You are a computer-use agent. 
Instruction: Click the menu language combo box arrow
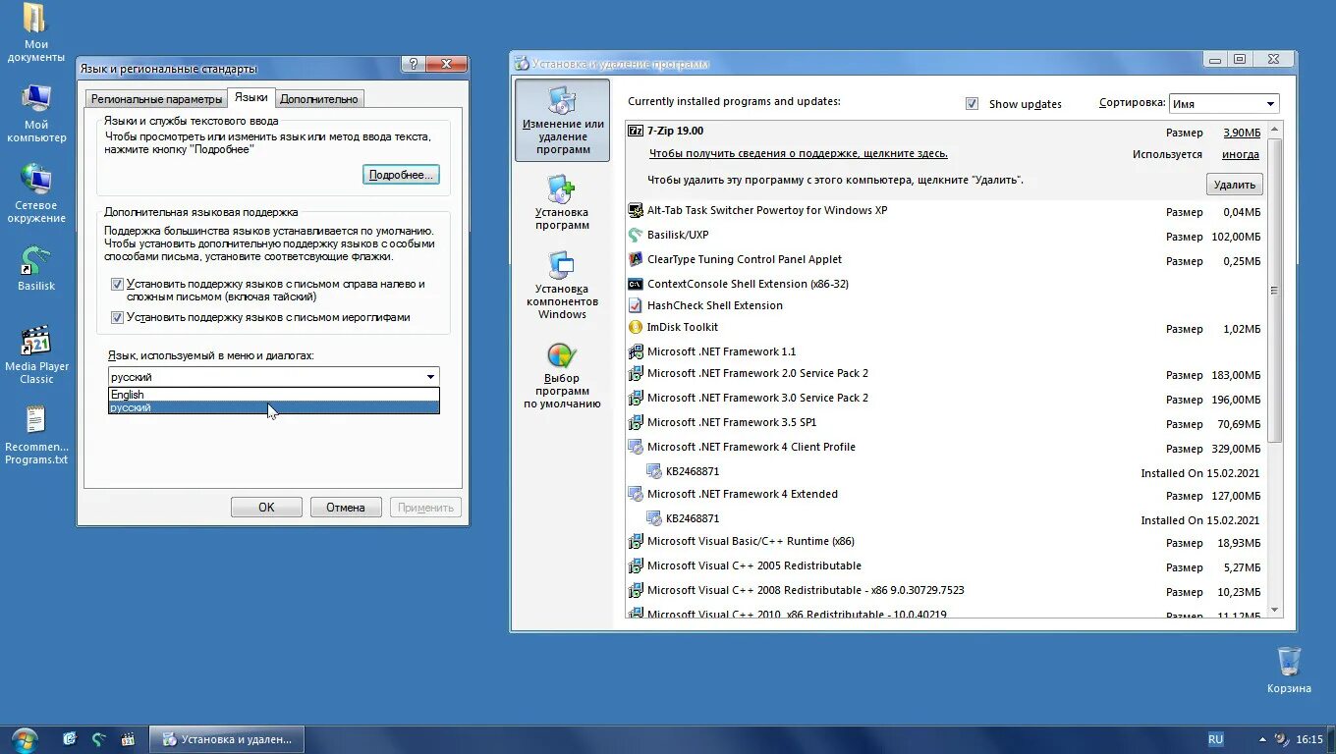pos(430,377)
